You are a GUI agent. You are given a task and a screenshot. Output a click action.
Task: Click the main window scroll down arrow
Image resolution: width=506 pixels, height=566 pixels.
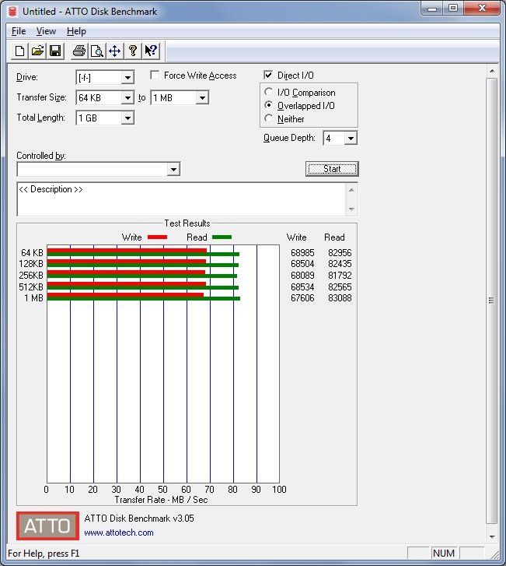492,536
